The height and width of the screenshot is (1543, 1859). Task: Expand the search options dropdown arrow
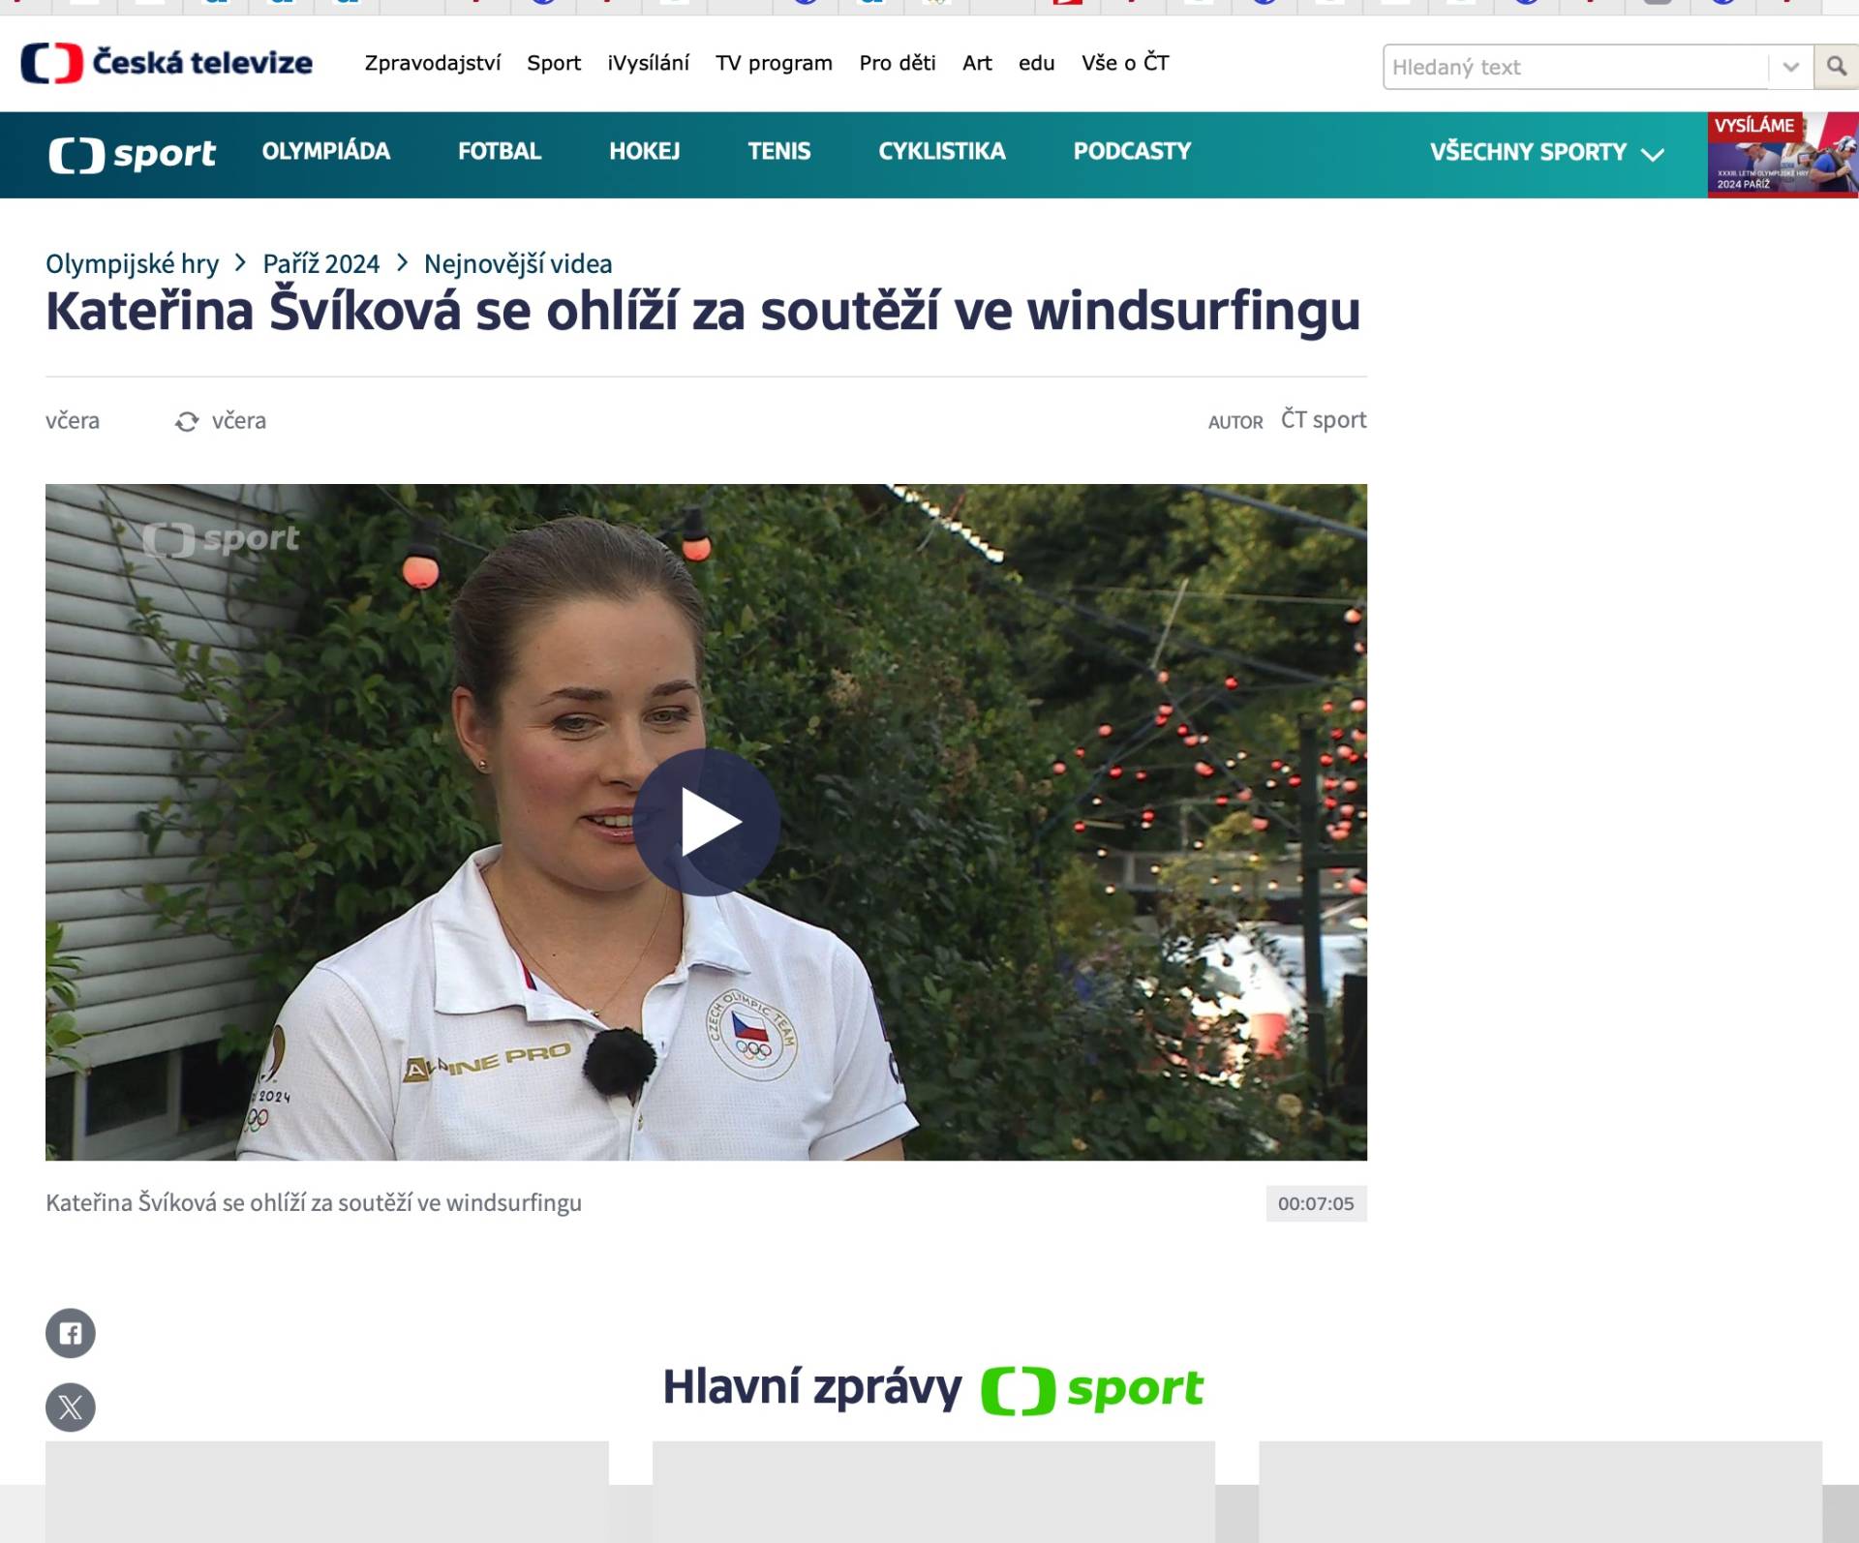[1790, 67]
